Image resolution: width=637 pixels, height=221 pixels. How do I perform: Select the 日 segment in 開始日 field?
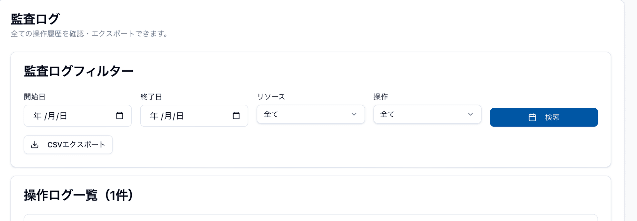(63, 116)
